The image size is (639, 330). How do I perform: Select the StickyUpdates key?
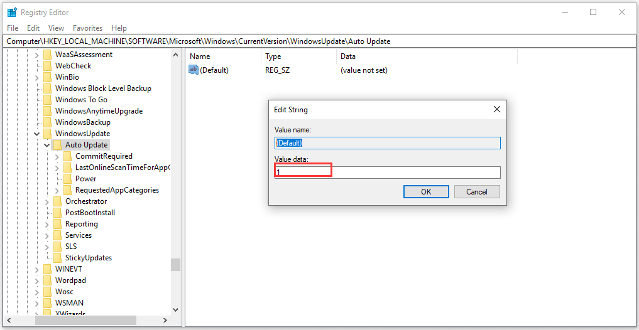coord(89,258)
